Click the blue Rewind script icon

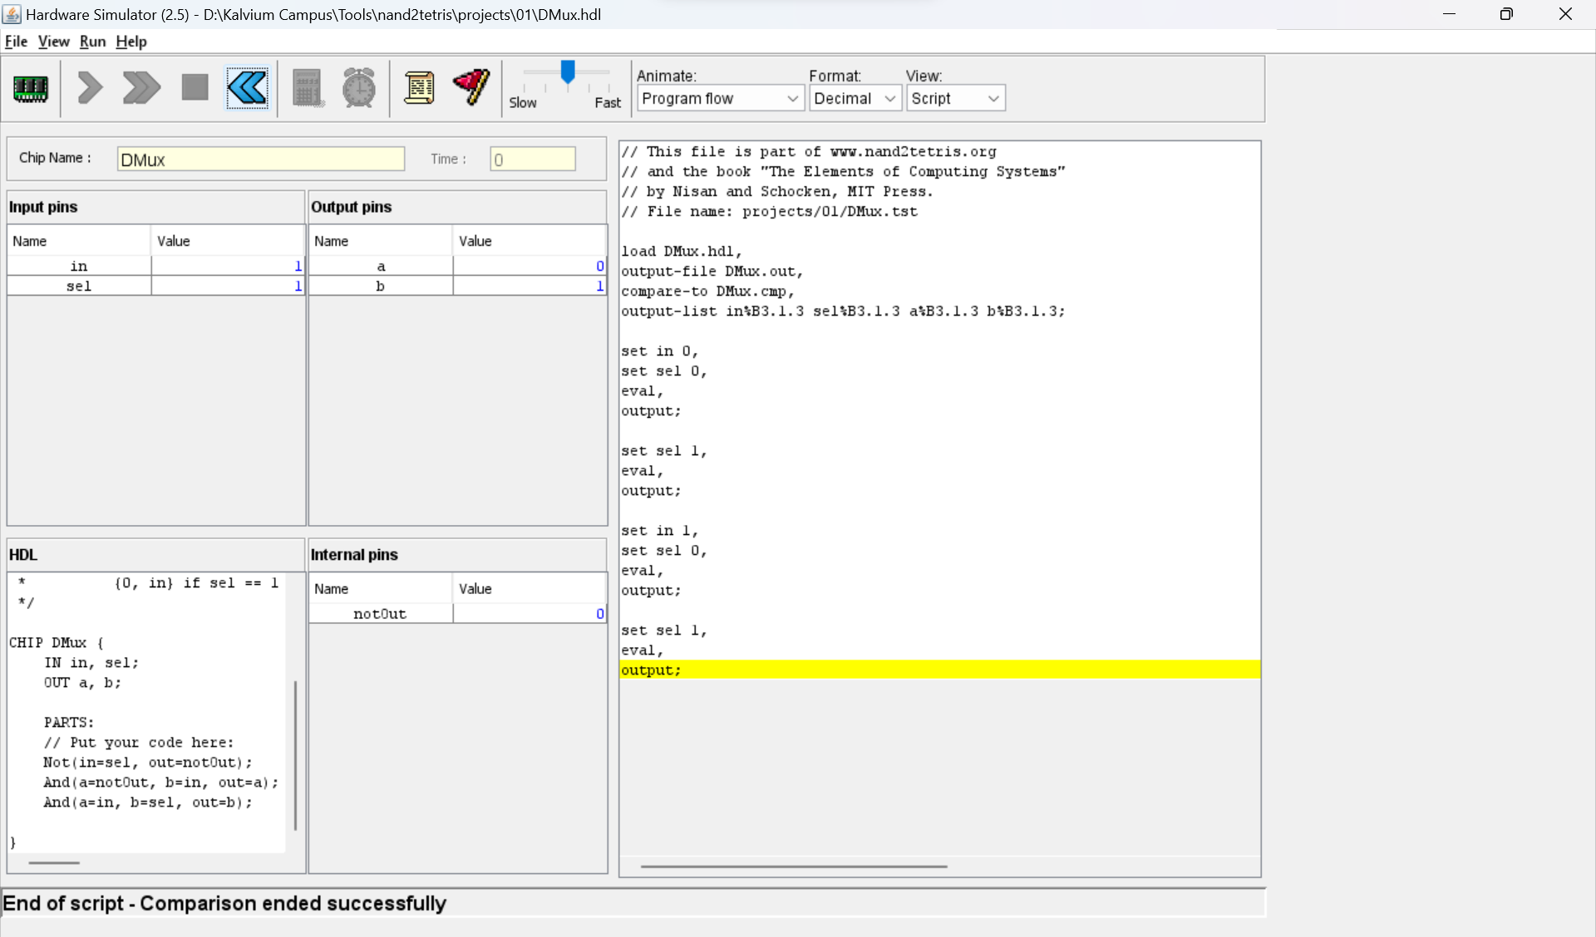[247, 88]
